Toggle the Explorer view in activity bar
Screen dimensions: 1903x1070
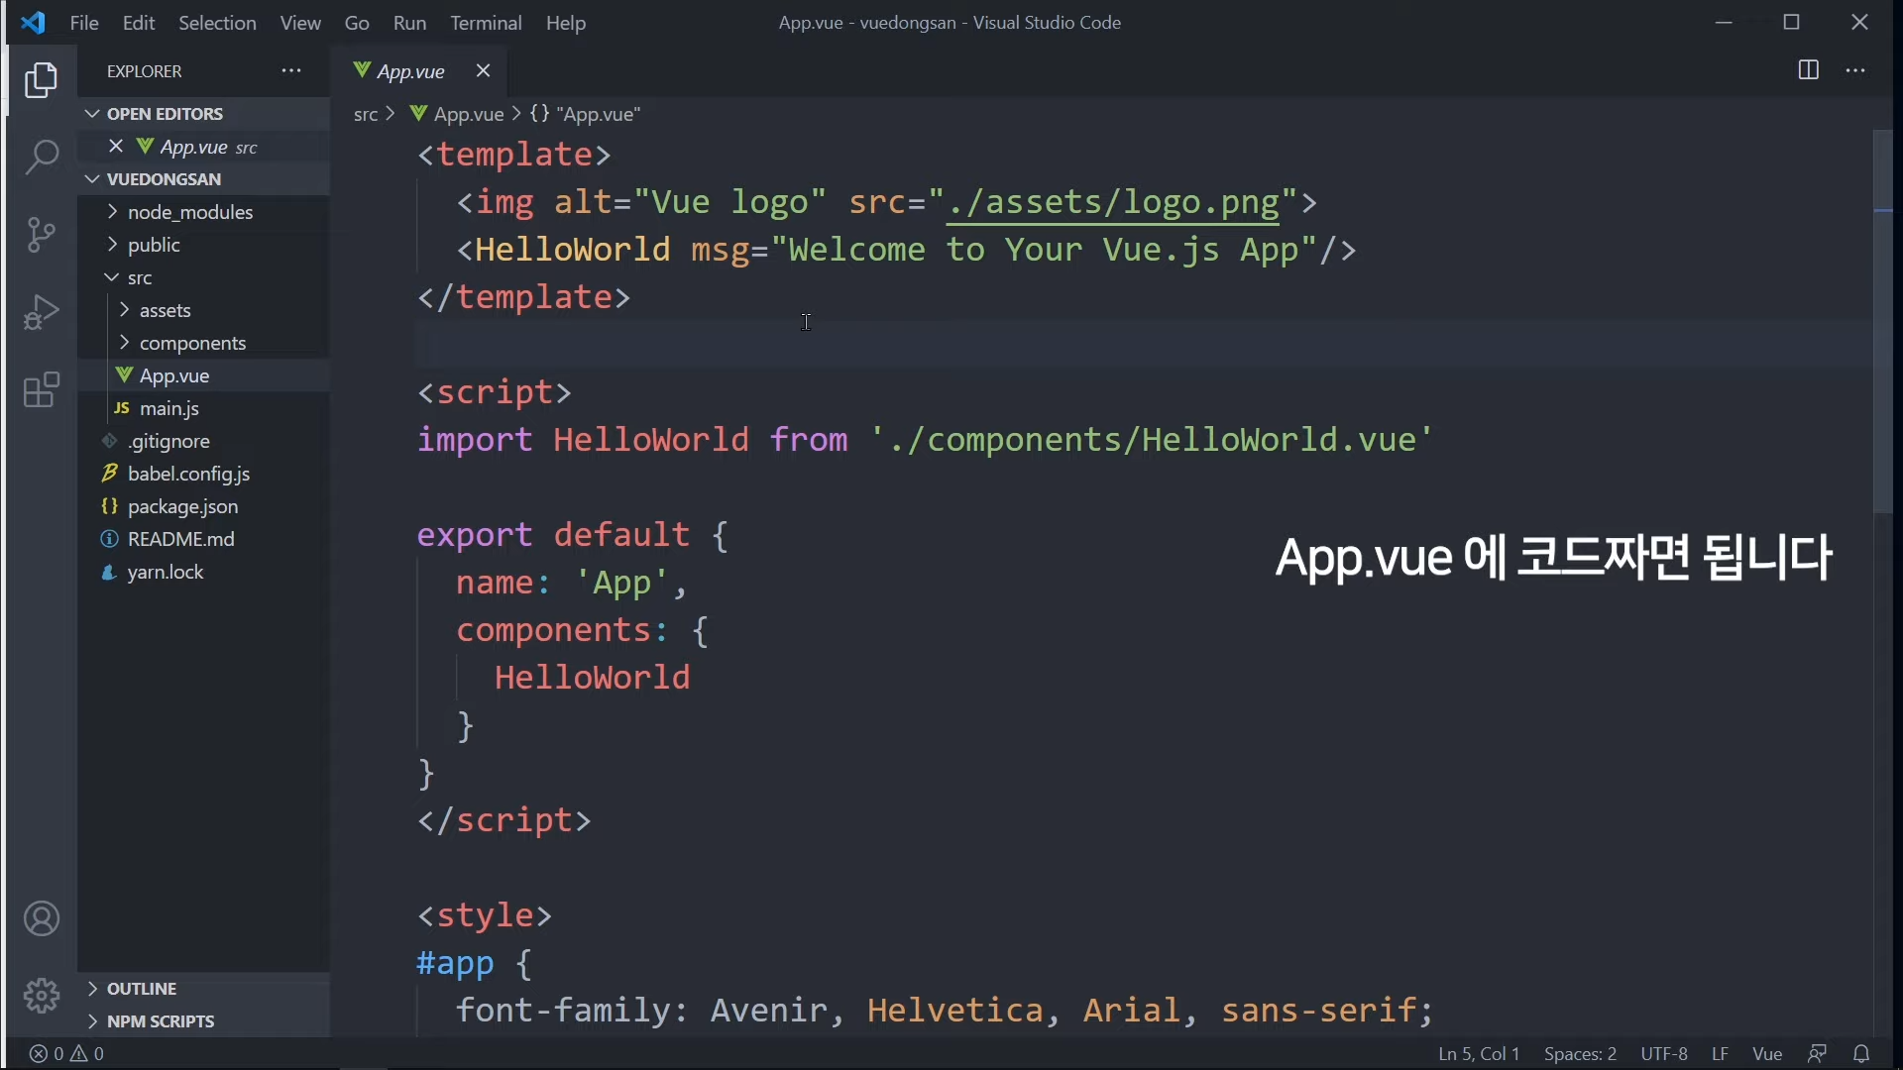pos(42,80)
